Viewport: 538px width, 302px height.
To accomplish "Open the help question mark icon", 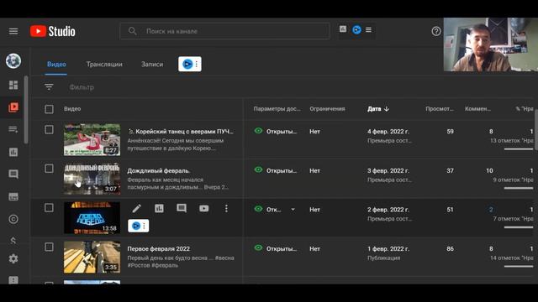I will click(436, 31).
